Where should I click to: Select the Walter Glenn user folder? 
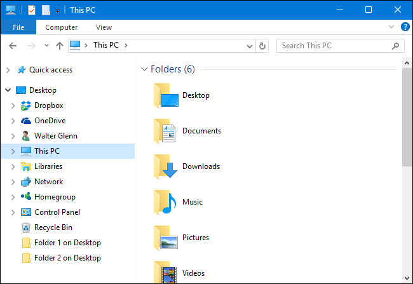(55, 136)
